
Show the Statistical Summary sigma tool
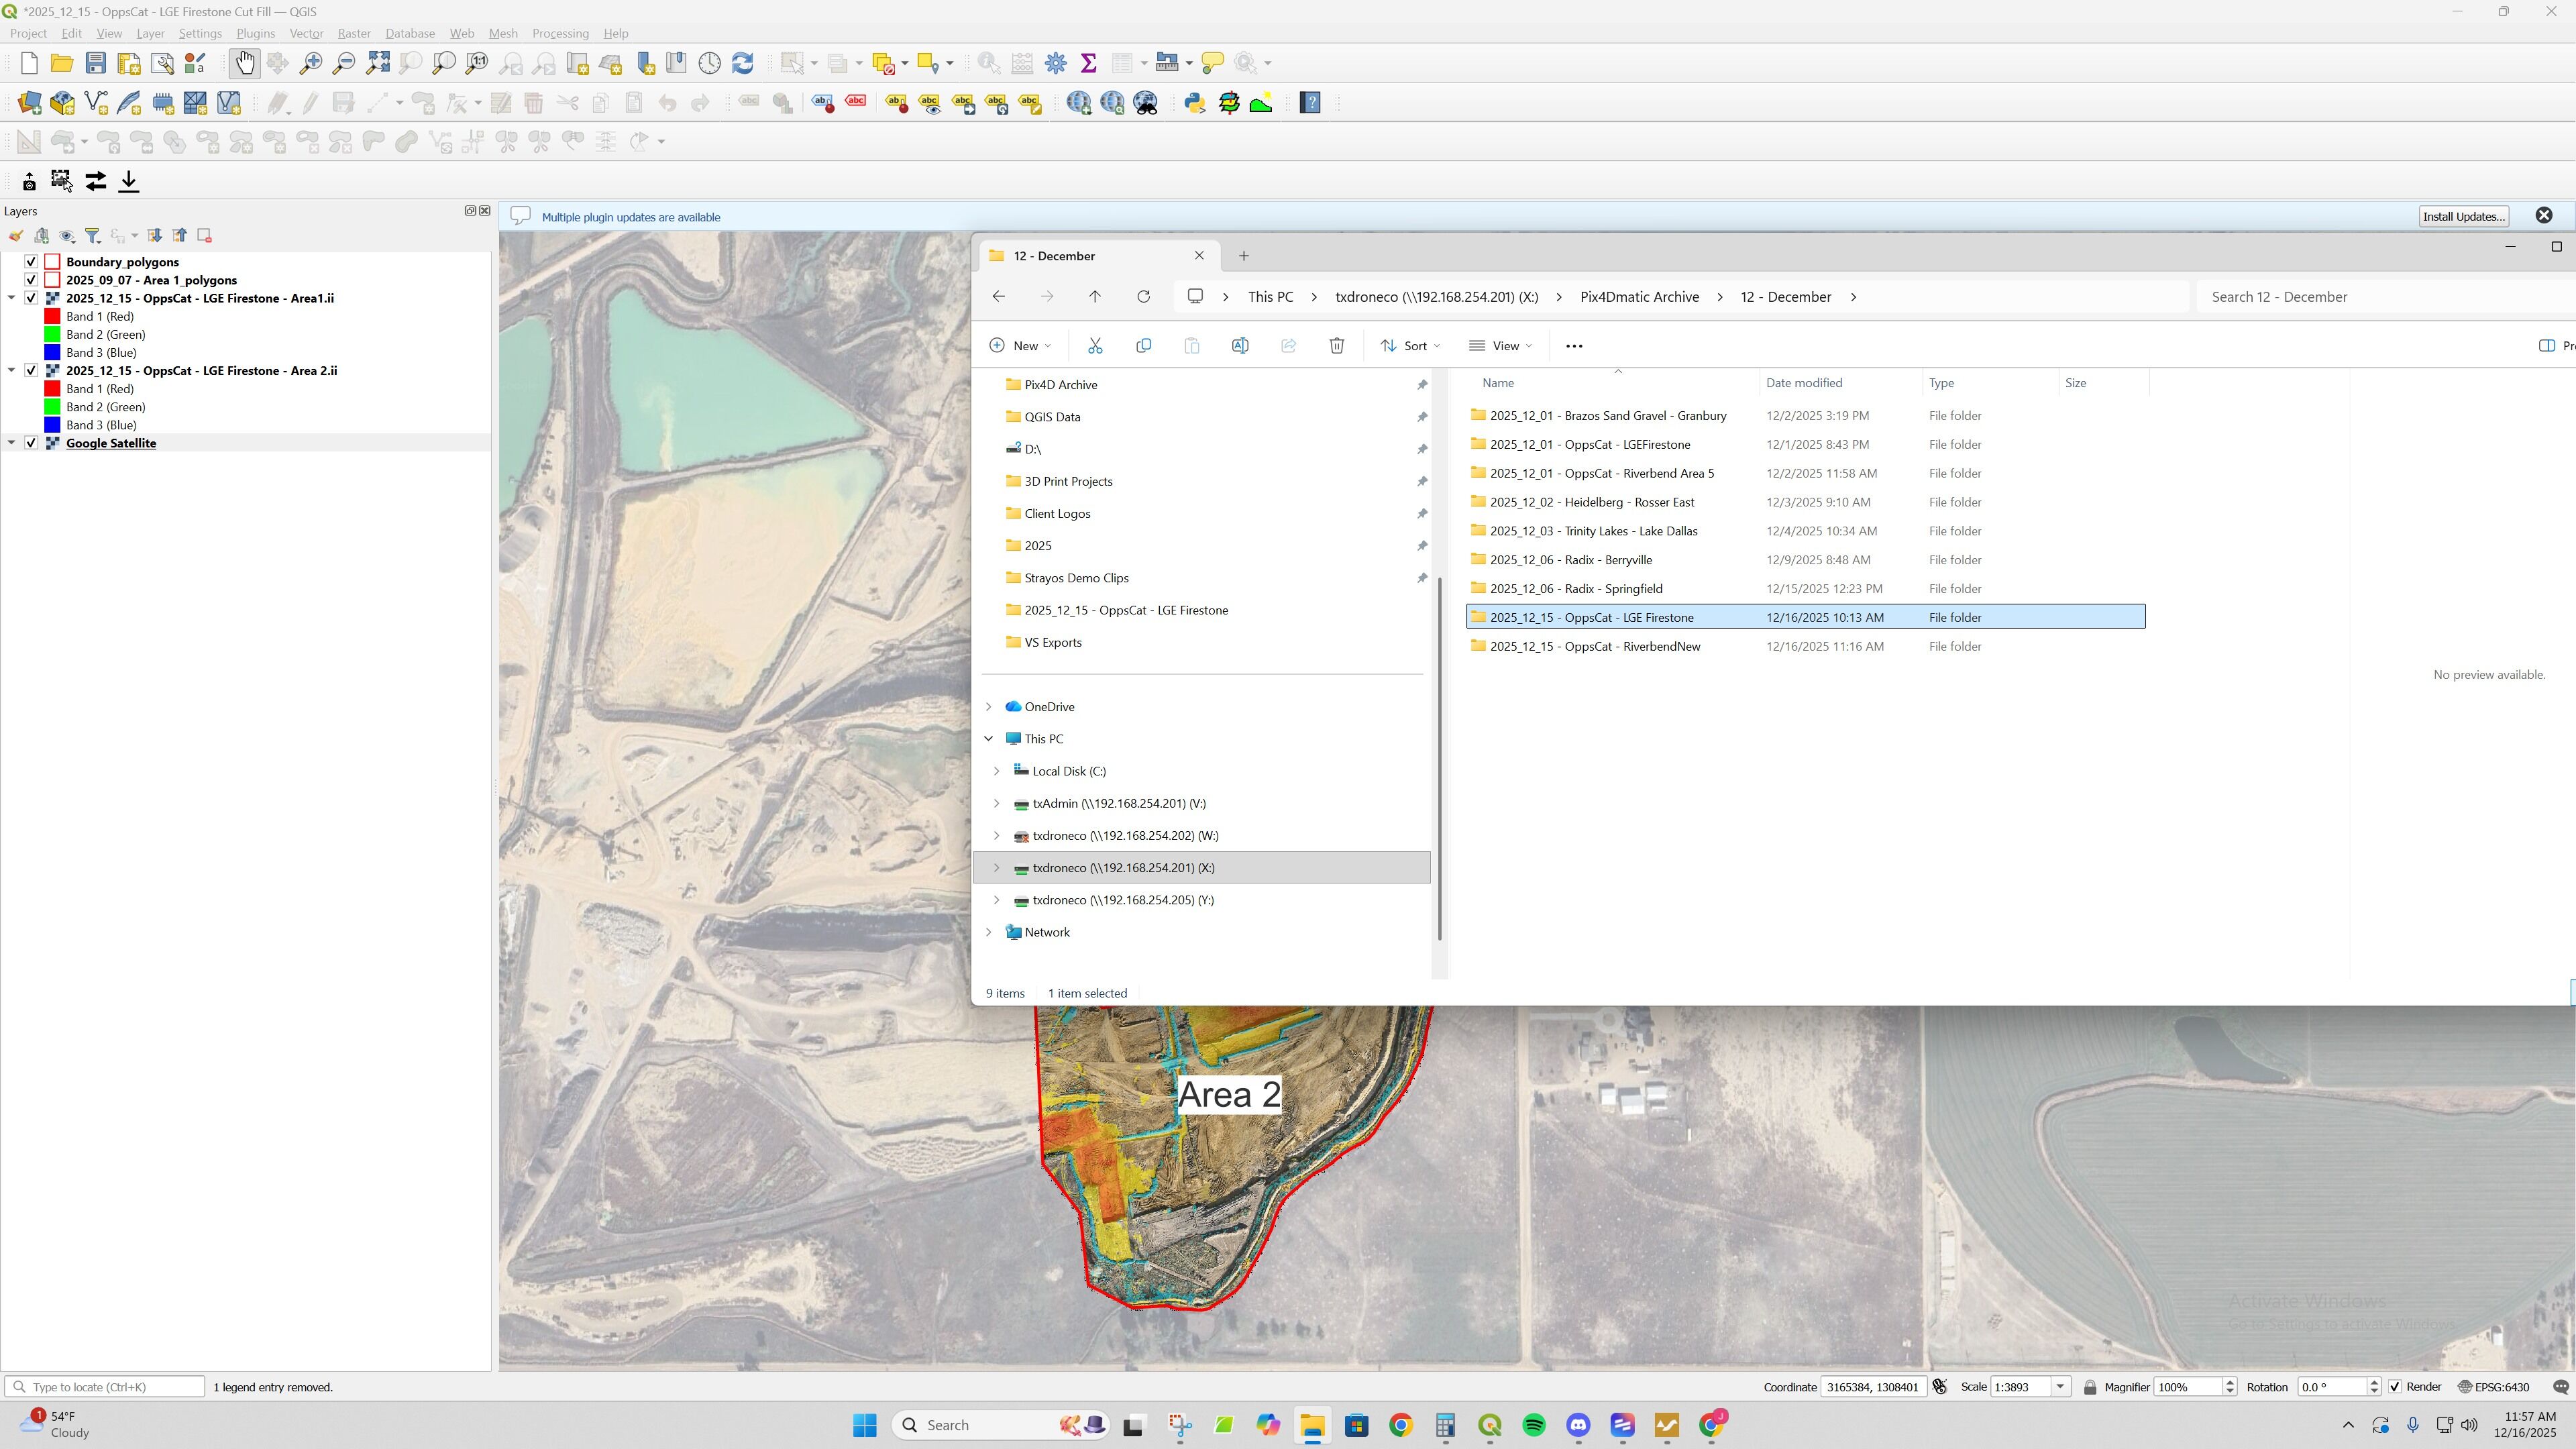tap(1089, 64)
